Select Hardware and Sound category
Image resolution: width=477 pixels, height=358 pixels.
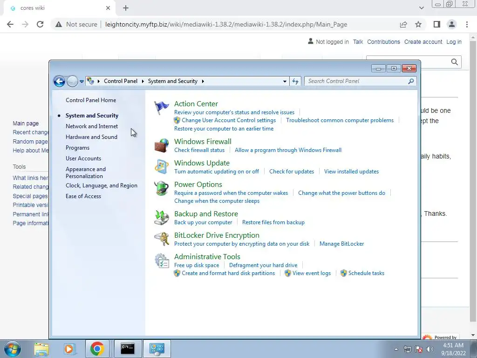point(91,137)
